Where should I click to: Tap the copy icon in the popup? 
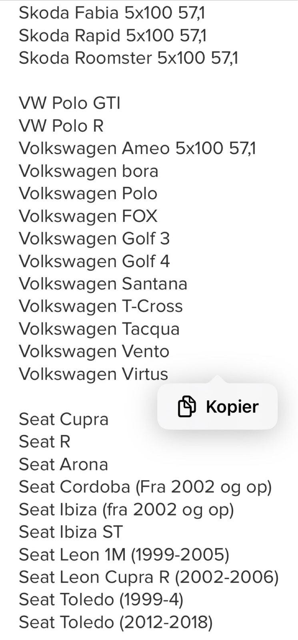186,406
